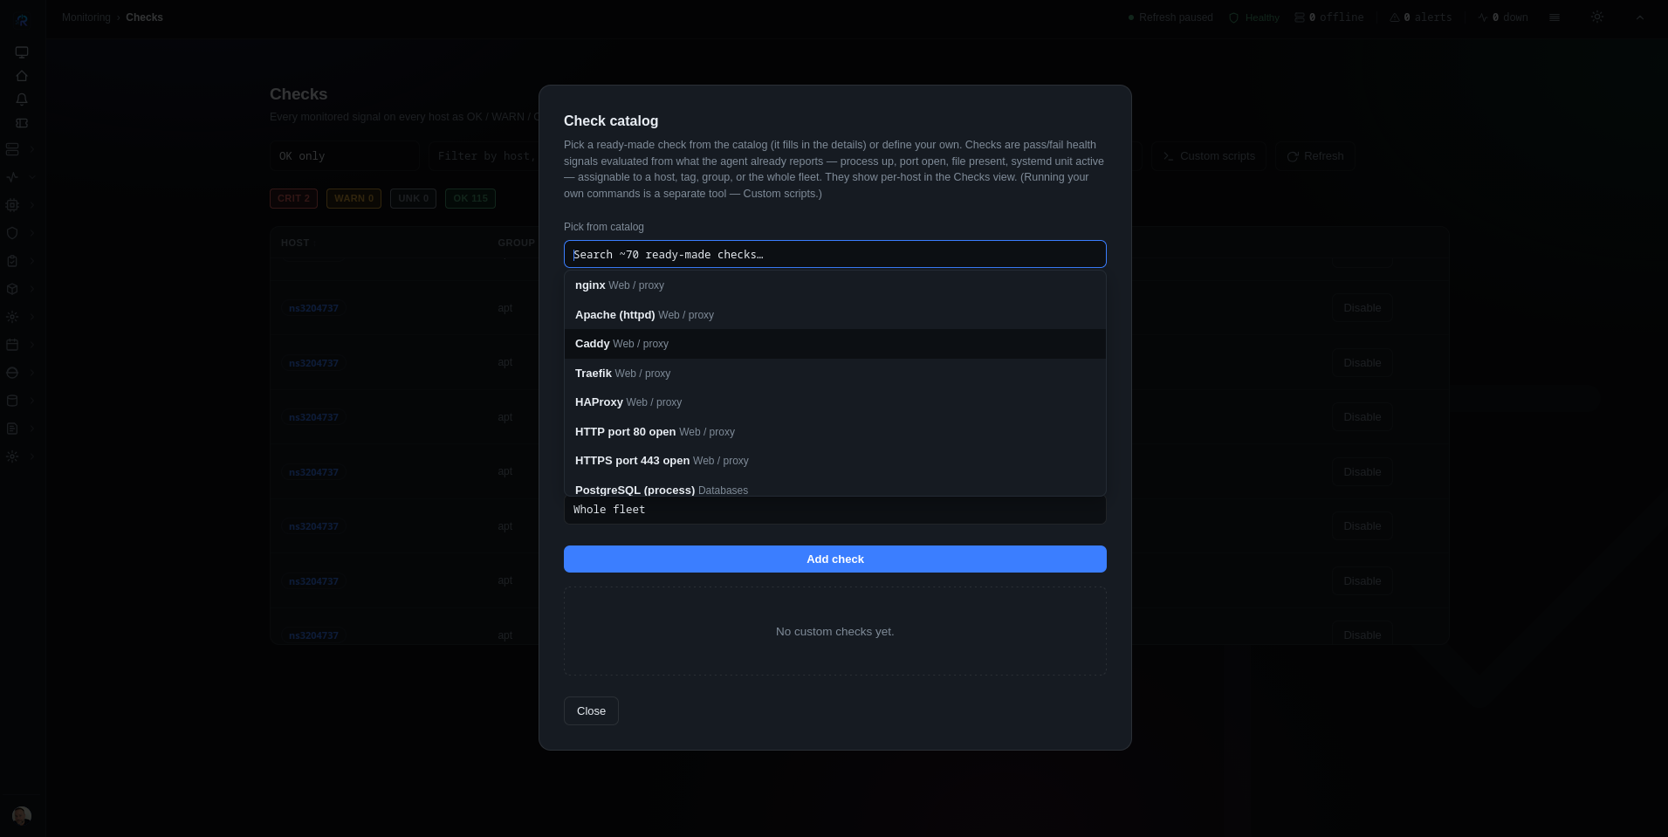The height and width of the screenshot is (837, 1668).
Task: Focus the Filter by host input
Action: 484,156
